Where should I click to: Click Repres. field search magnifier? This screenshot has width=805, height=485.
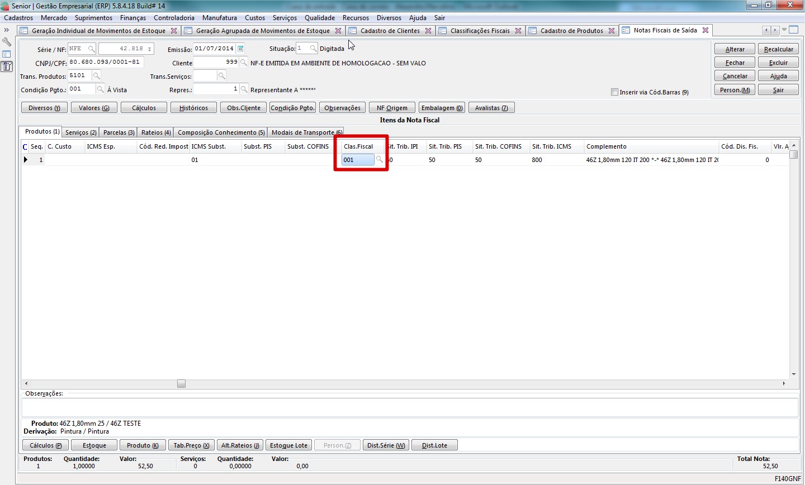(x=244, y=89)
